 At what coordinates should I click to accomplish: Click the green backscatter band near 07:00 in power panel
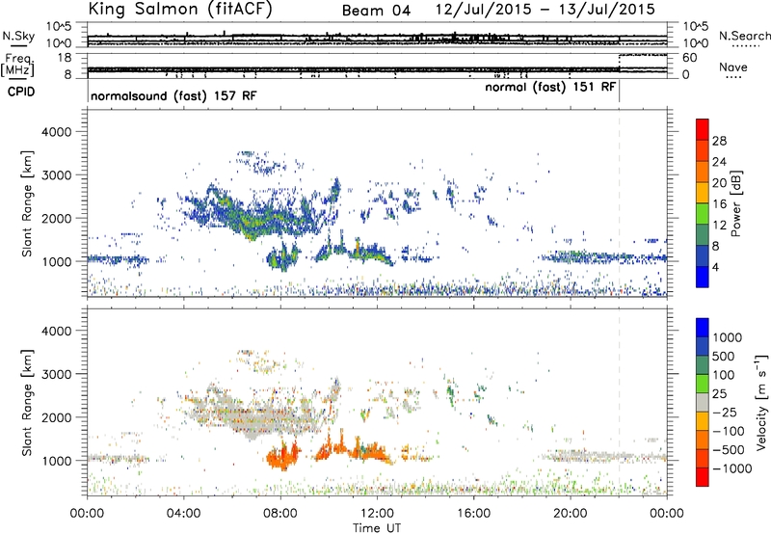(255, 225)
